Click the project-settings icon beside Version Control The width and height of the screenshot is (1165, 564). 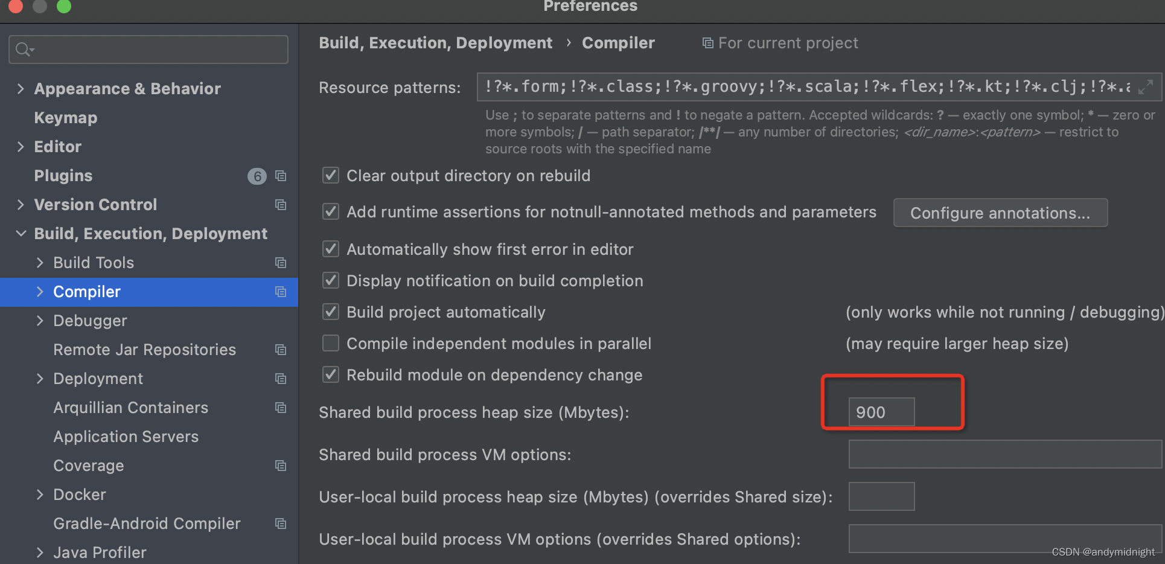[281, 205]
